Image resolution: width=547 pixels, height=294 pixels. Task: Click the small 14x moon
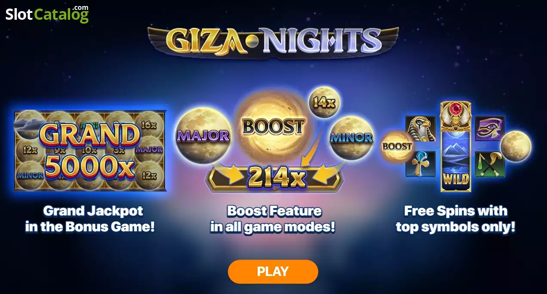click(325, 103)
